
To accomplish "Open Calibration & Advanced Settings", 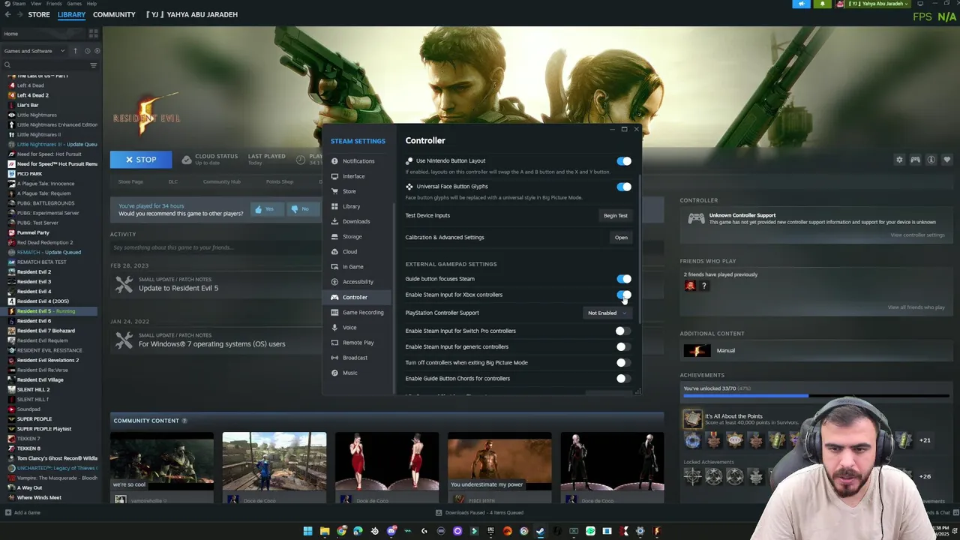I will (x=621, y=238).
